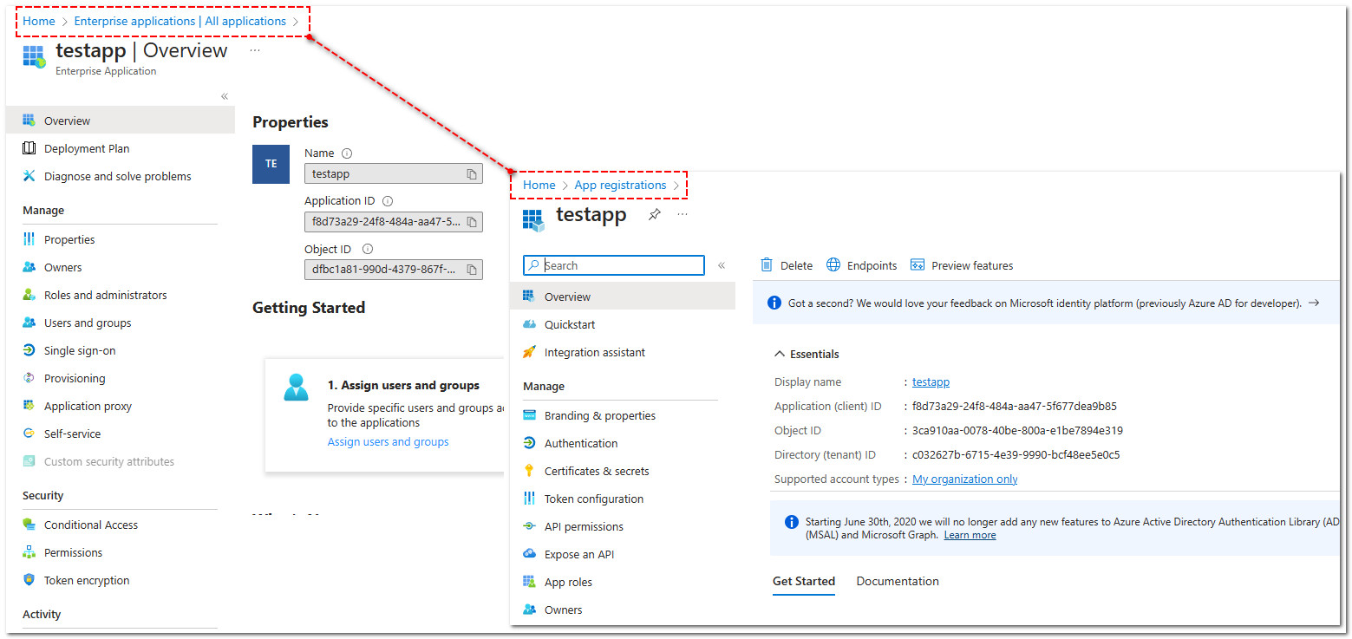Collapse the Essentials section
The image size is (1352, 639).
pyautogui.click(x=806, y=354)
